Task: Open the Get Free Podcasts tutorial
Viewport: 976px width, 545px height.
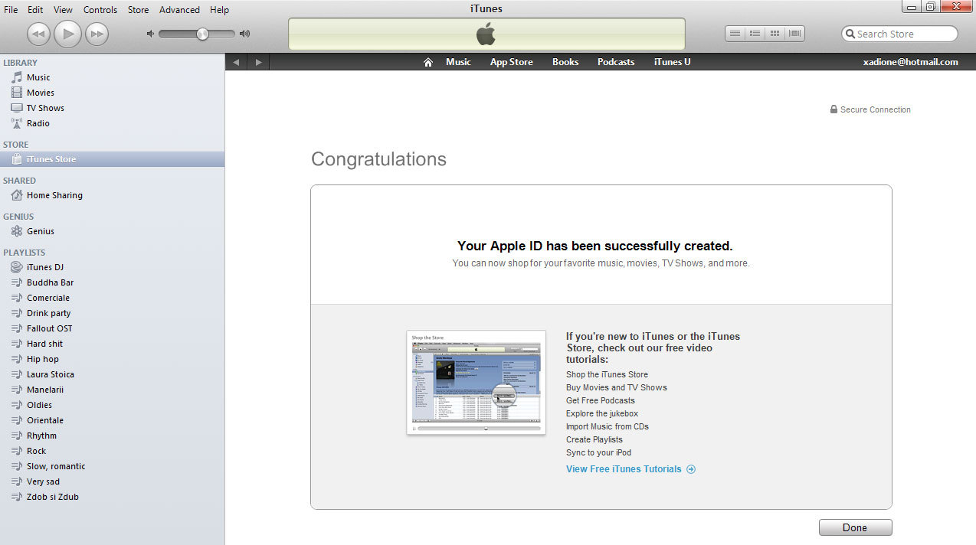Action: (601, 400)
